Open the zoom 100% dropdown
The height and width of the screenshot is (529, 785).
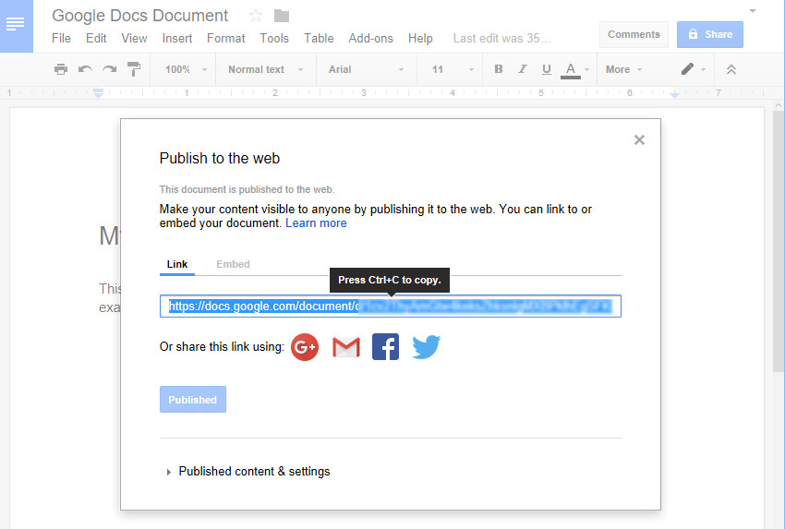(186, 69)
